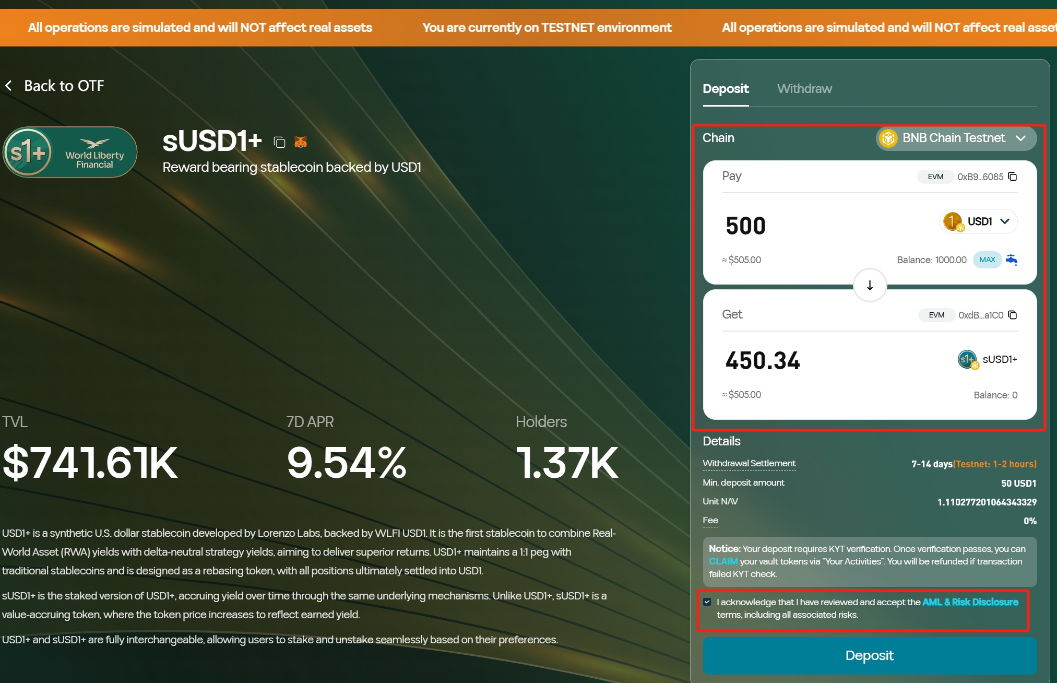1057x683 pixels.
Task: Swap direction with the down arrow circle
Action: (x=870, y=285)
